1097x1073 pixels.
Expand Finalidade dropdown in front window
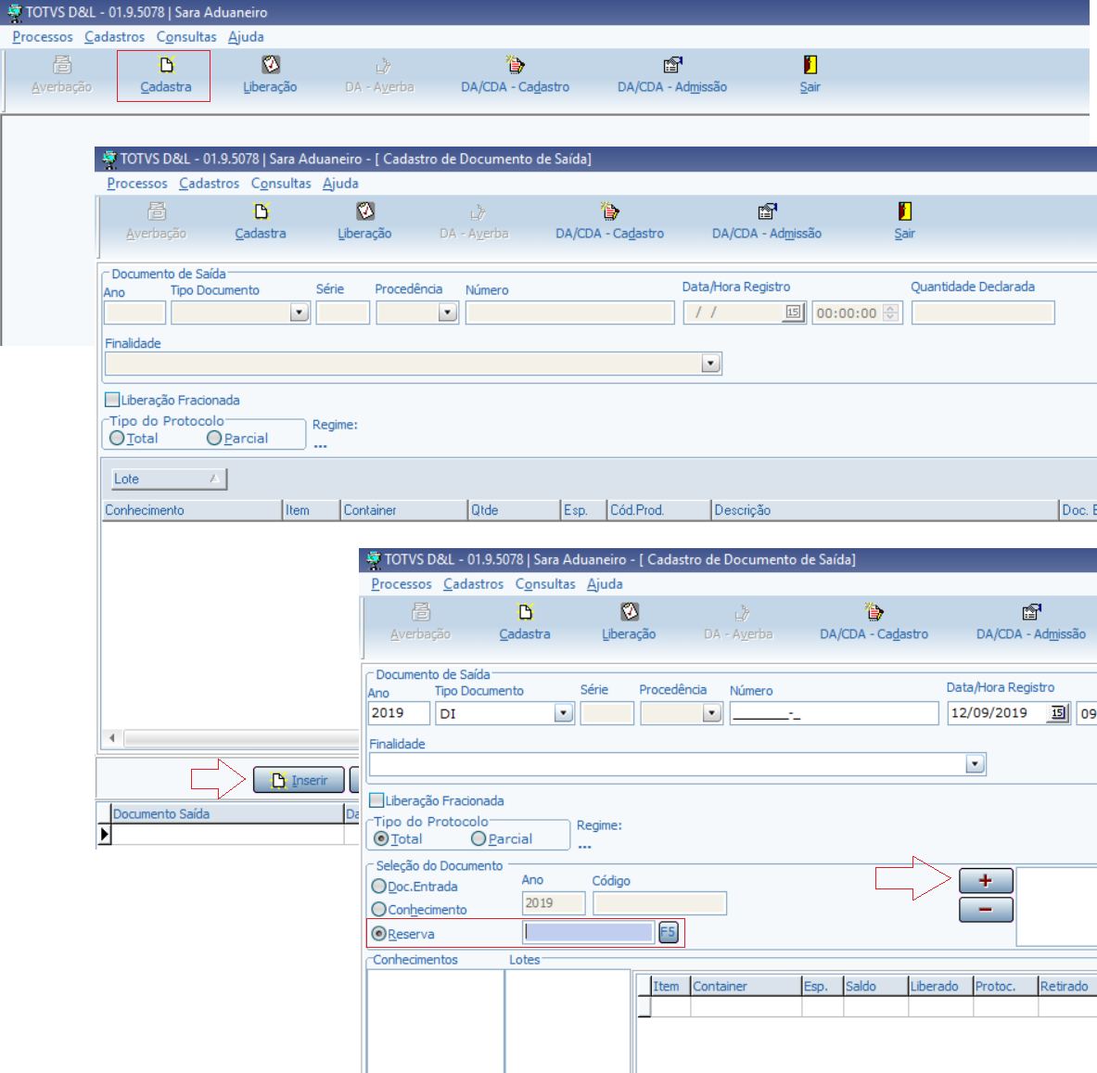coord(975,764)
